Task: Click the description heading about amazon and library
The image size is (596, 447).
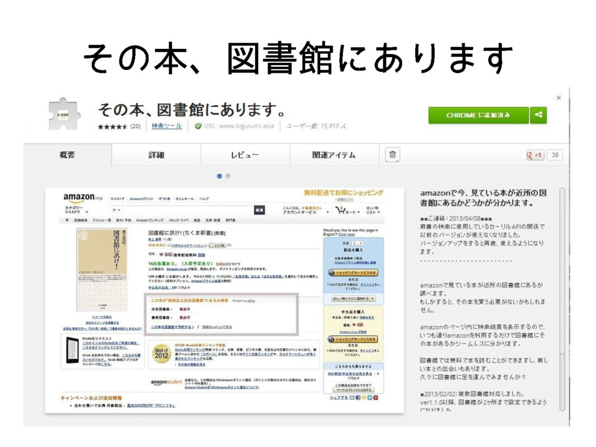Action: click(x=483, y=198)
